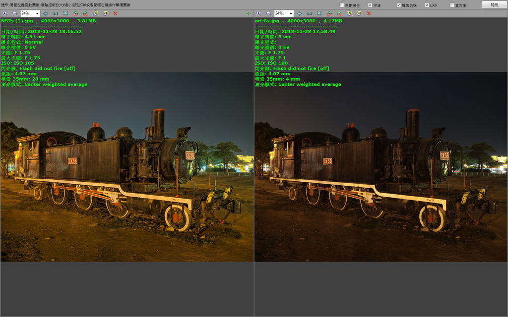508x317 pixels.
Task: Rotate right image counterclockwise
Action: click(x=329, y=13)
